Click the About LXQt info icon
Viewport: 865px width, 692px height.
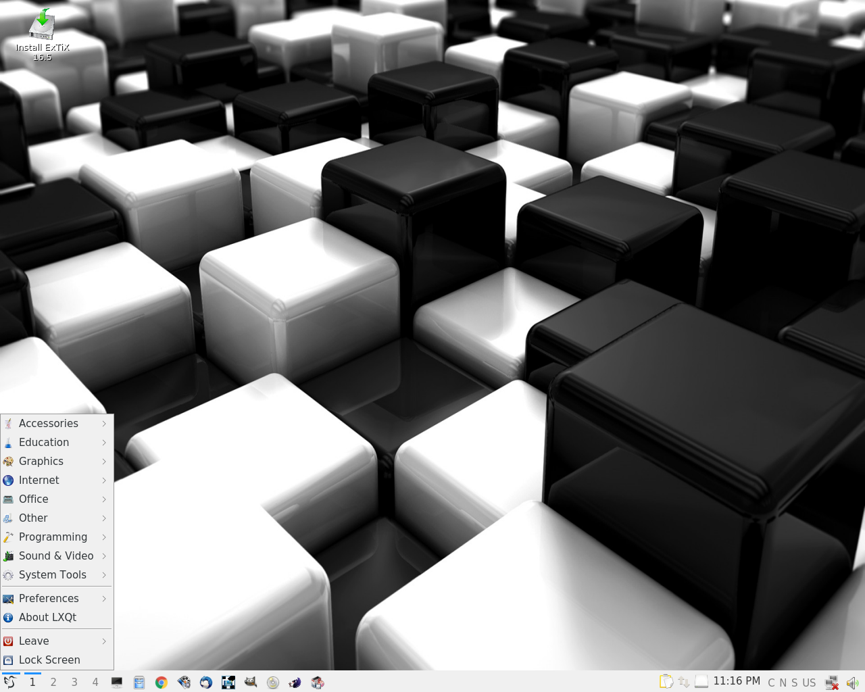tap(8, 618)
